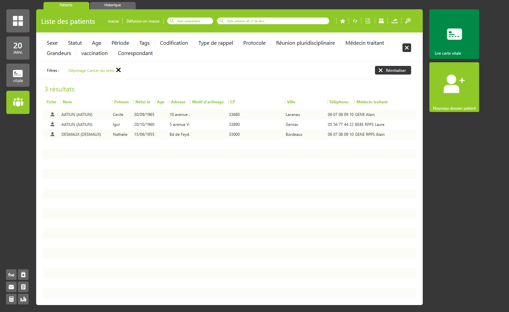Expand the Sexe filter
This screenshot has height=312, width=509.
click(52, 43)
